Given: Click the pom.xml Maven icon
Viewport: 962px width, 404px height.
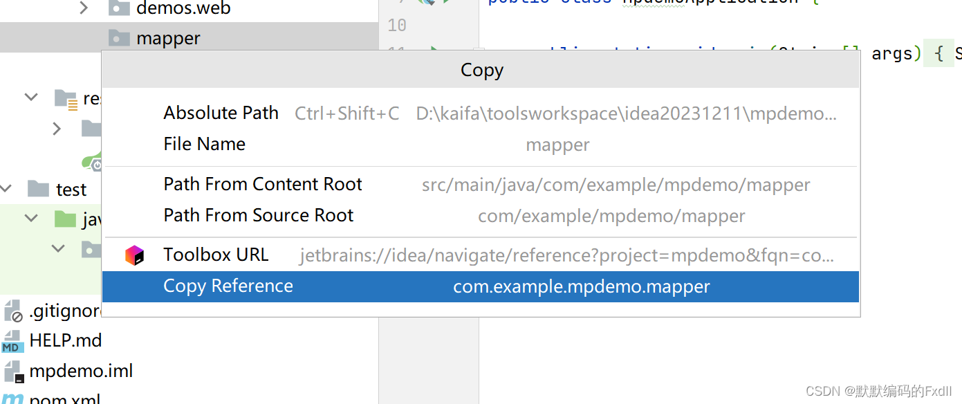Looking at the screenshot, I should [x=13, y=399].
